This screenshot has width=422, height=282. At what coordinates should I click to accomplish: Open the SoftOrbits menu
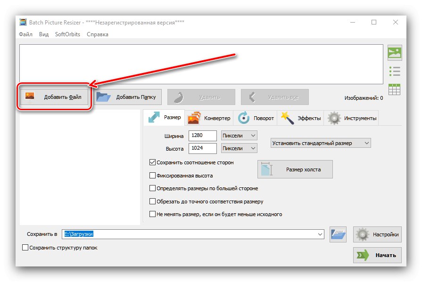coord(67,34)
